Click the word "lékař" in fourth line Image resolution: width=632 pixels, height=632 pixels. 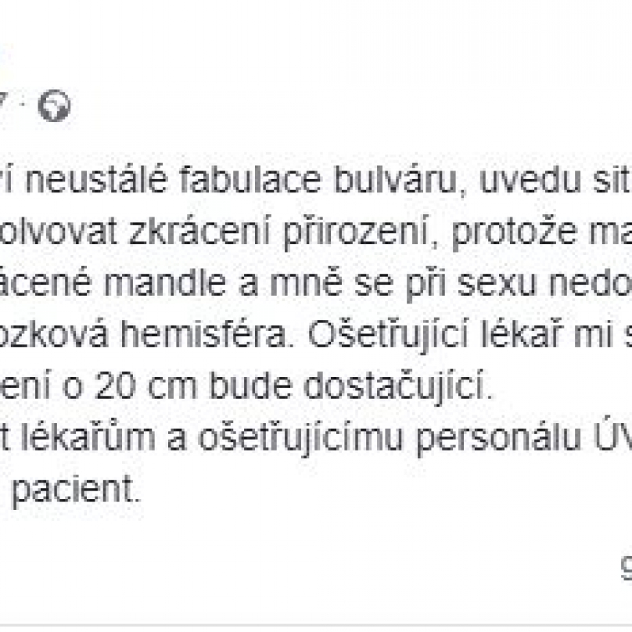point(519,336)
